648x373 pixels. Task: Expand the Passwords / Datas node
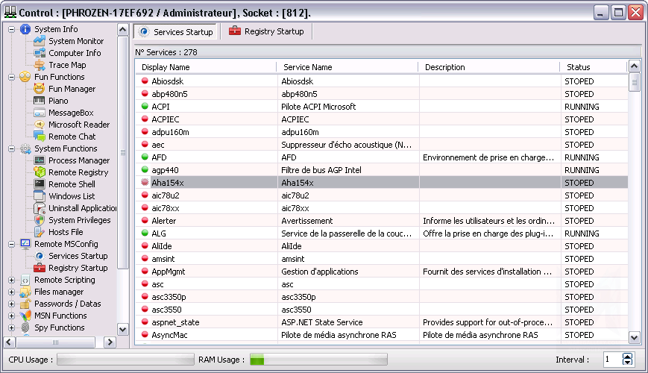point(11,304)
